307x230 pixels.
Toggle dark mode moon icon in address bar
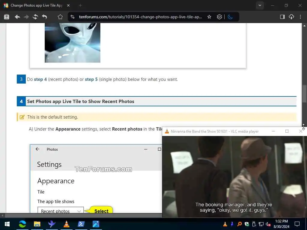point(230,17)
